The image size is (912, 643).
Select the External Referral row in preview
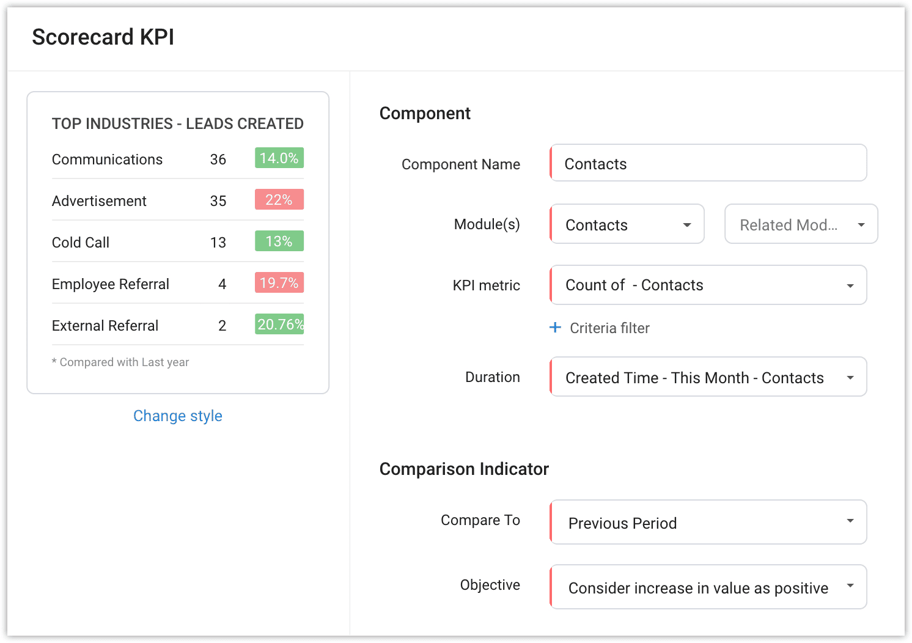tap(178, 325)
